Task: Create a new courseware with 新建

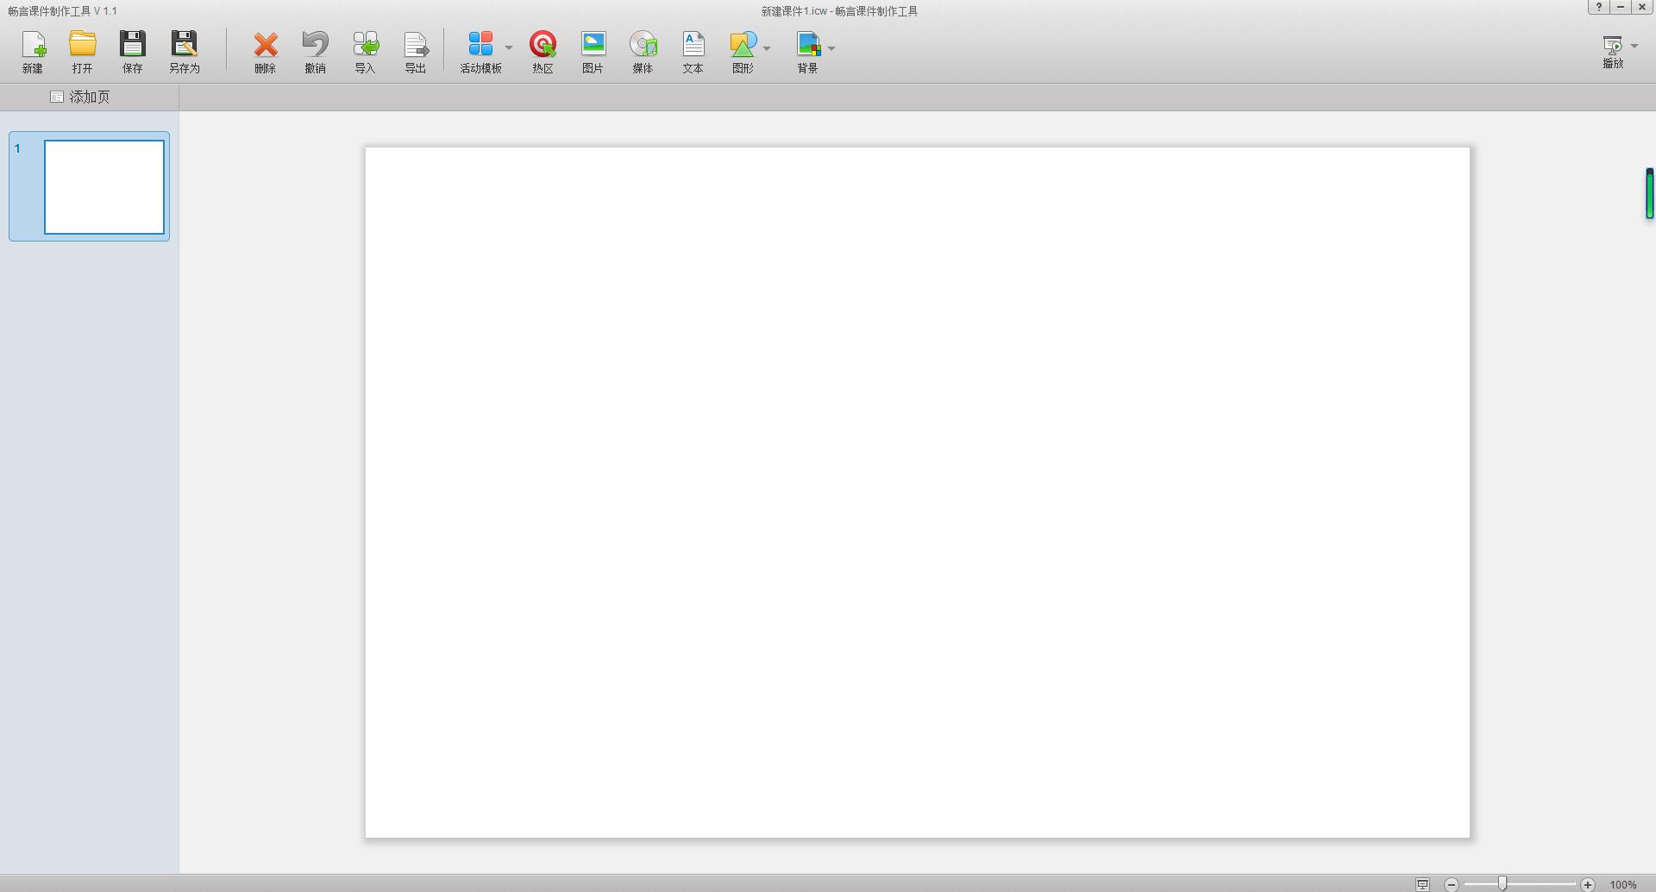Action: [x=32, y=50]
